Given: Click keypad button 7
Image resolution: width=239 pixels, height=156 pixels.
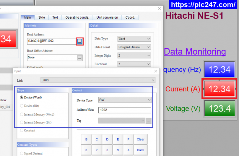Looking at the screenshot, I should click(97, 150).
